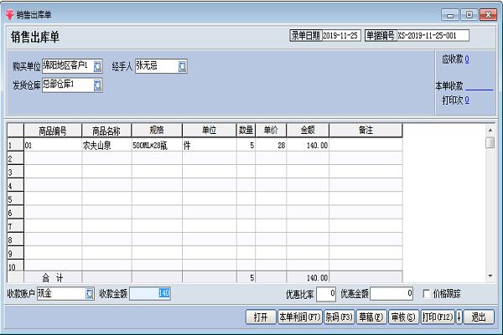Click the 录单日期 date field

(341, 35)
